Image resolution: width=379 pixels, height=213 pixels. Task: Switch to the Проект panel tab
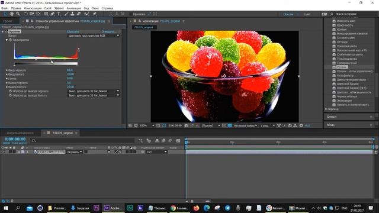point(8,21)
